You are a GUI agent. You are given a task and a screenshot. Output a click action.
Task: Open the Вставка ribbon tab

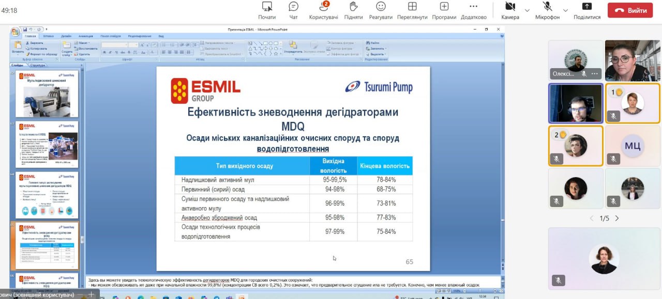tap(48, 36)
